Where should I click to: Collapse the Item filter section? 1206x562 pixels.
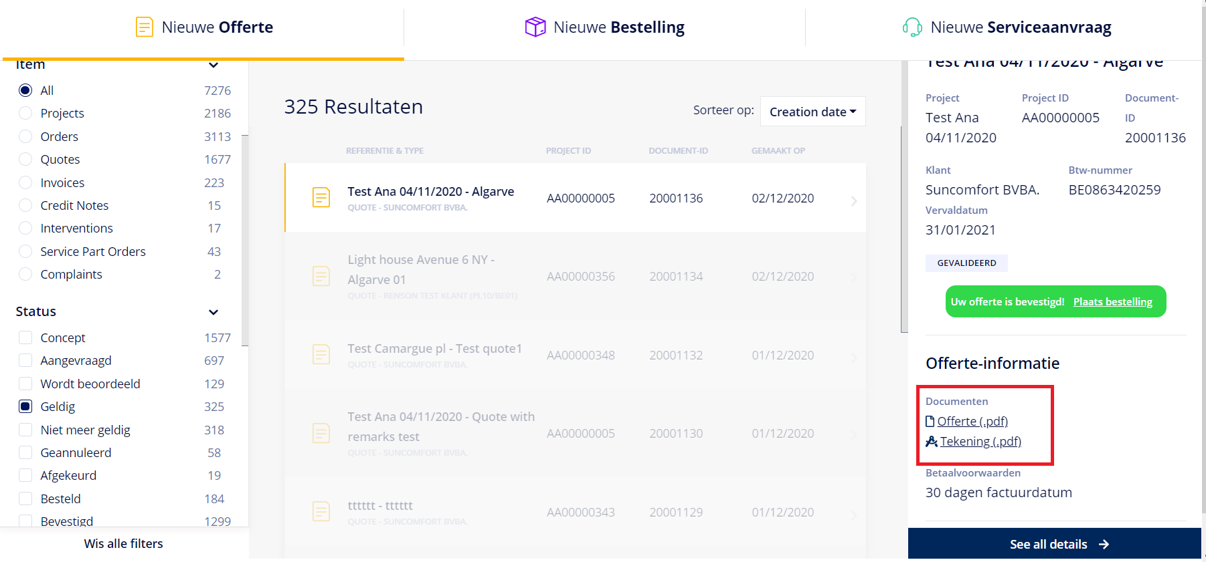pos(213,65)
